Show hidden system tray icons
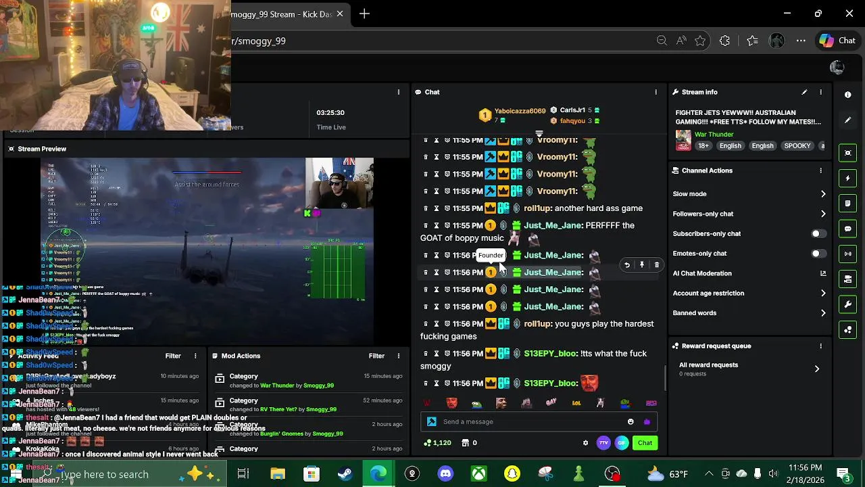This screenshot has width=865, height=487. [709, 474]
